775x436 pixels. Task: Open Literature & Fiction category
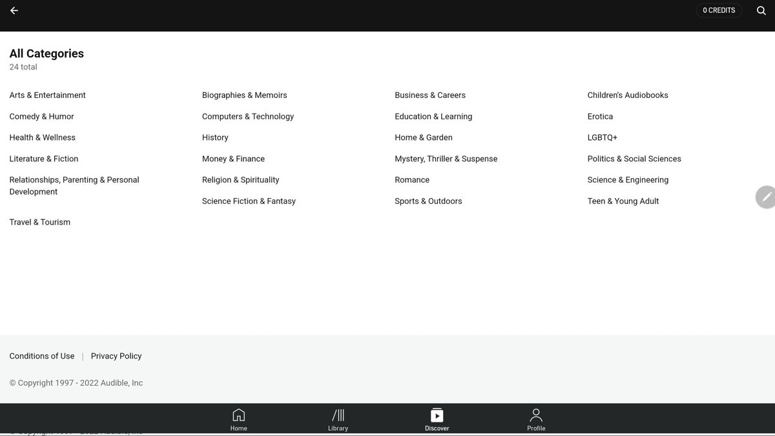44,159
